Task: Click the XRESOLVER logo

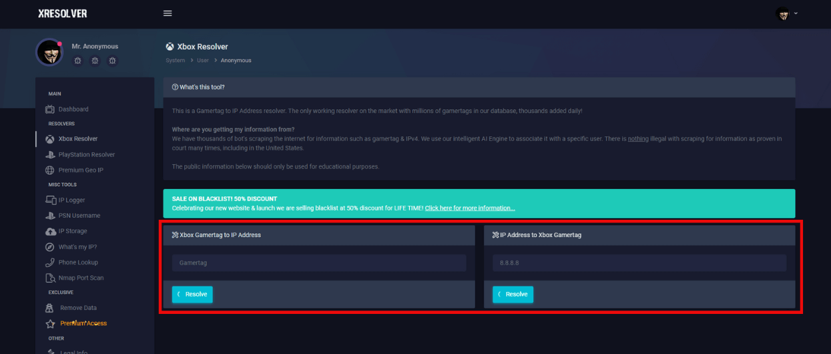Action: 63,13
